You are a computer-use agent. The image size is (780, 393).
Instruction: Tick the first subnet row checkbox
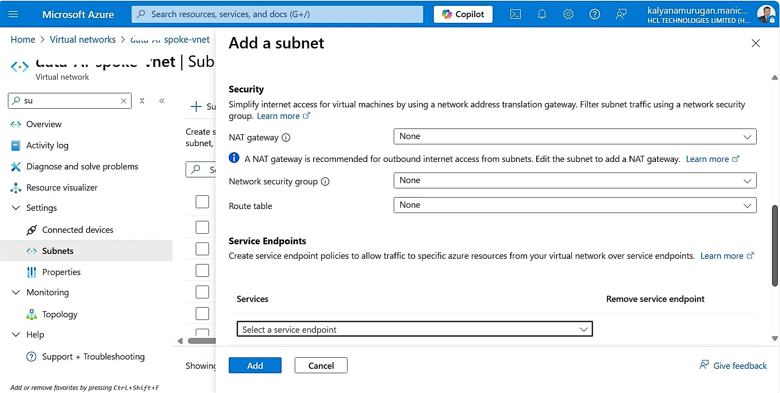tap(202, 202)
